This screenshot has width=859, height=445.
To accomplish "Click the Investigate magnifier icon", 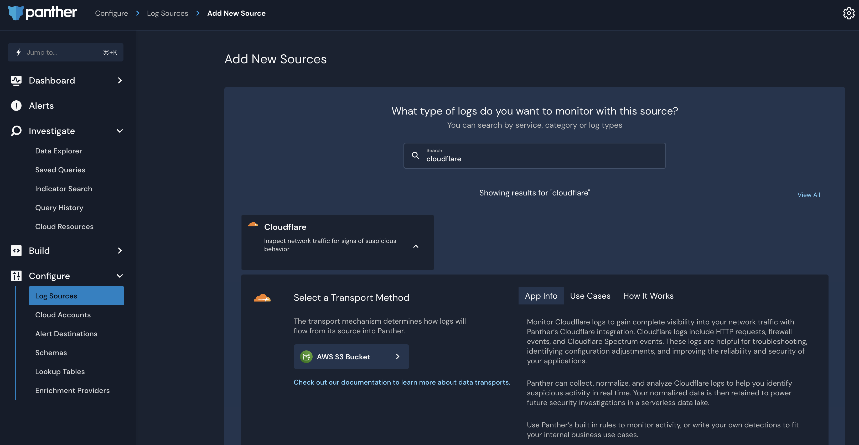I will (16, 131).
